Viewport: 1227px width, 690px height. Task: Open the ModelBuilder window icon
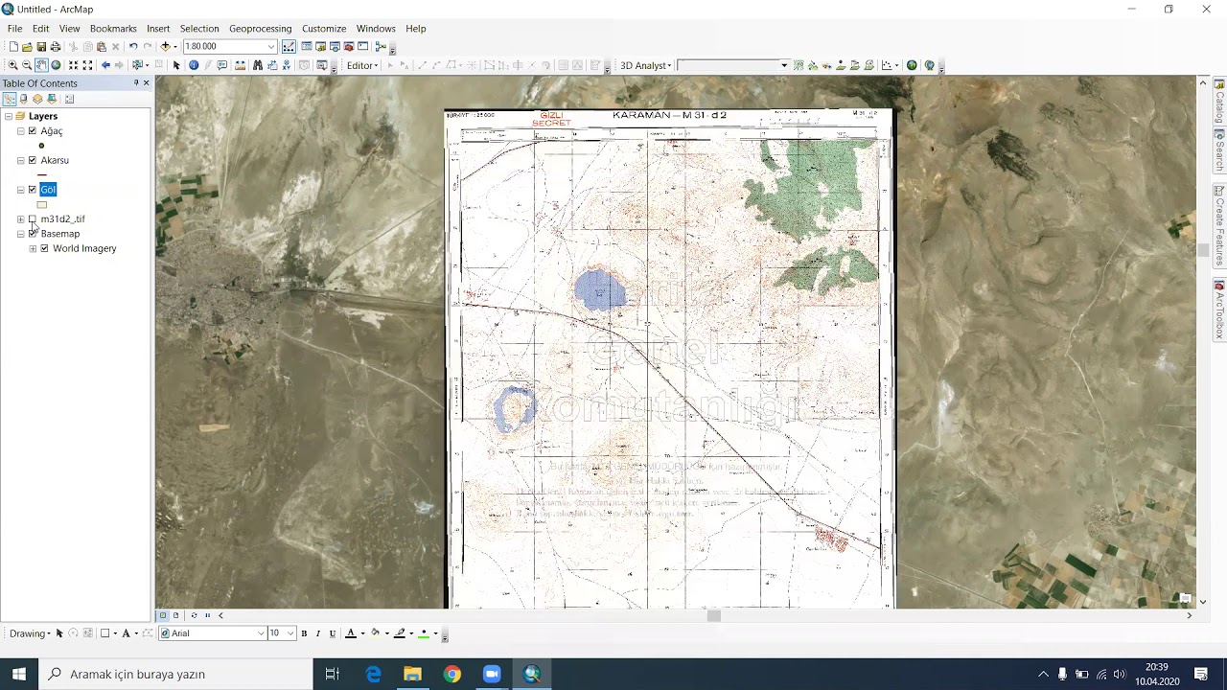(x=381, y=46)
